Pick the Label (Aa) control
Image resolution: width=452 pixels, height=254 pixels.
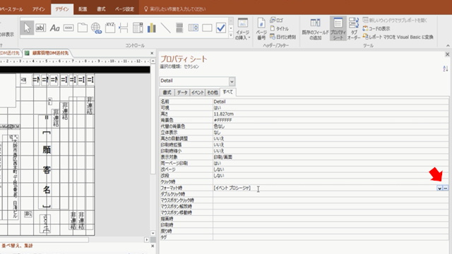[x=54, y=28]
